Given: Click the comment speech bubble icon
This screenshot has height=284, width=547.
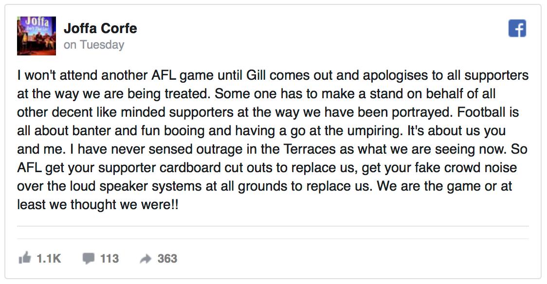Looking at the screenshot, I should (88, 258).
